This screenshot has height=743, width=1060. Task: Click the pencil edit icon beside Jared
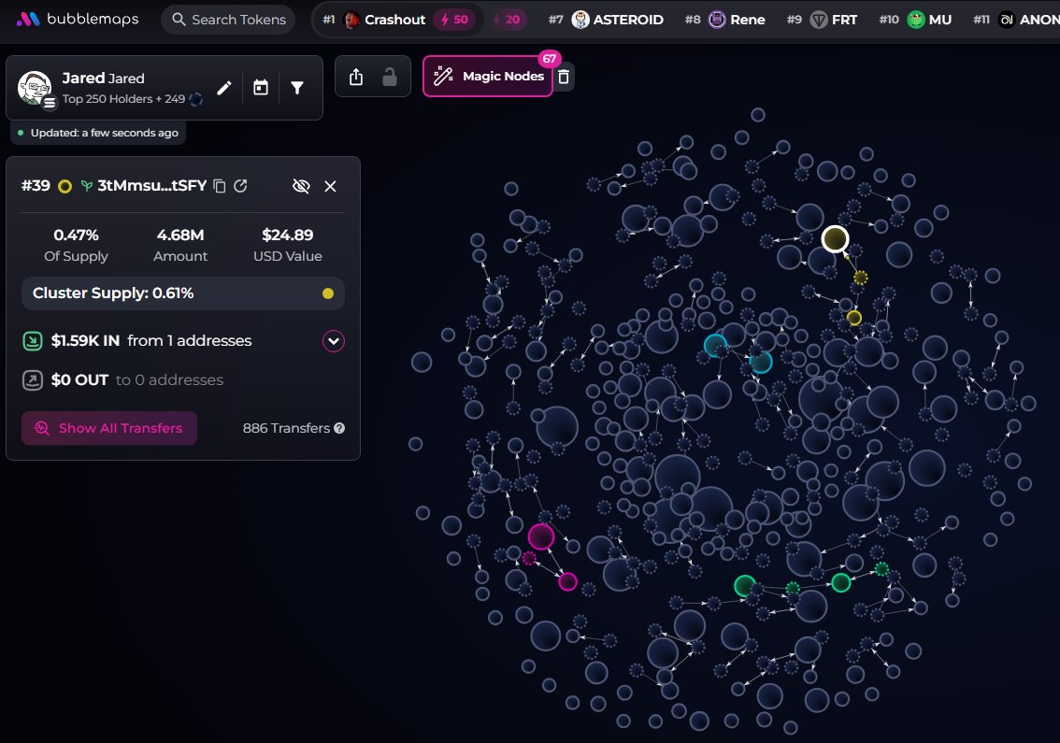coord(223,88)
